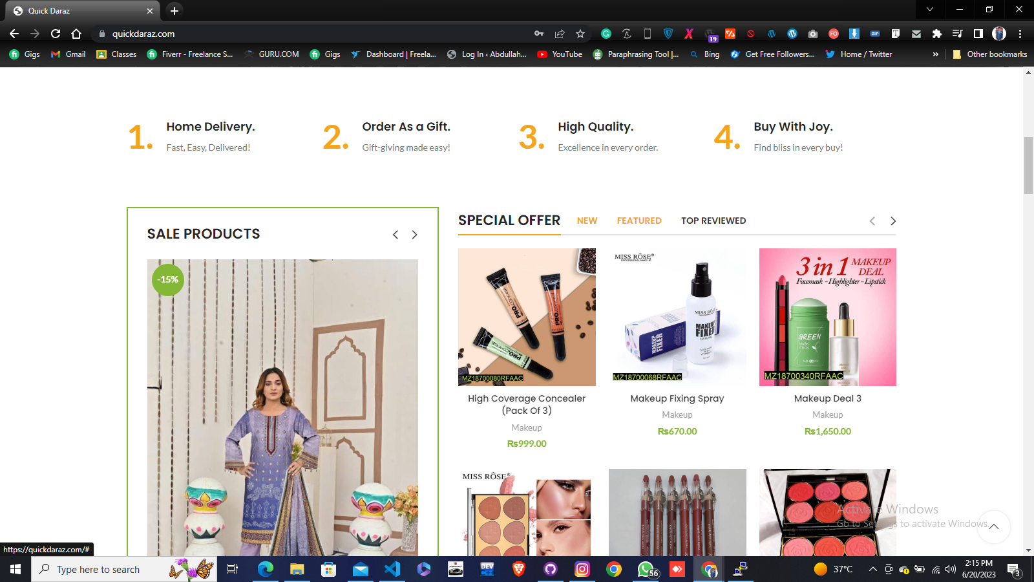The height and width of the screenshot is (582, 1034).
Task: Open the camera screenshot extension icon
Action: pos(813,34)
